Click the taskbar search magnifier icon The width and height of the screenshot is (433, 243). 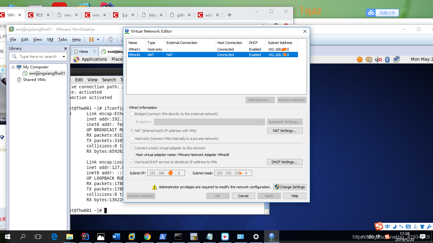pos(23,236)
